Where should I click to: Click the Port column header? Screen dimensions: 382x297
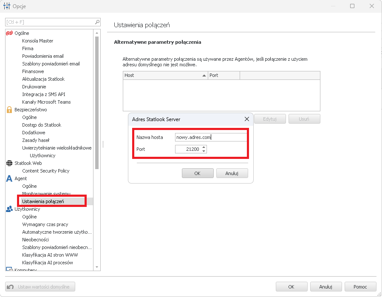(x=224, y=75)
